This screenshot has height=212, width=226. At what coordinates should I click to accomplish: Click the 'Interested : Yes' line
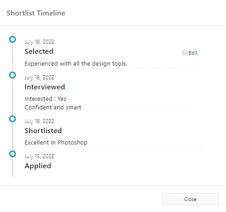coord(45,99)
